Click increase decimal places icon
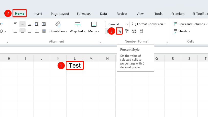The height and width of the screenshot is (117, 208). [134, 31]
